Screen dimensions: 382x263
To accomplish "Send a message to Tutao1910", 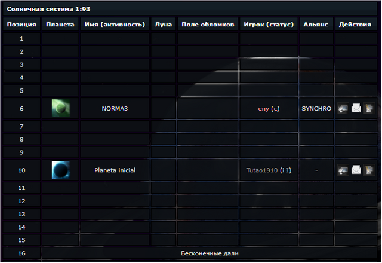I will pos(356,170).
